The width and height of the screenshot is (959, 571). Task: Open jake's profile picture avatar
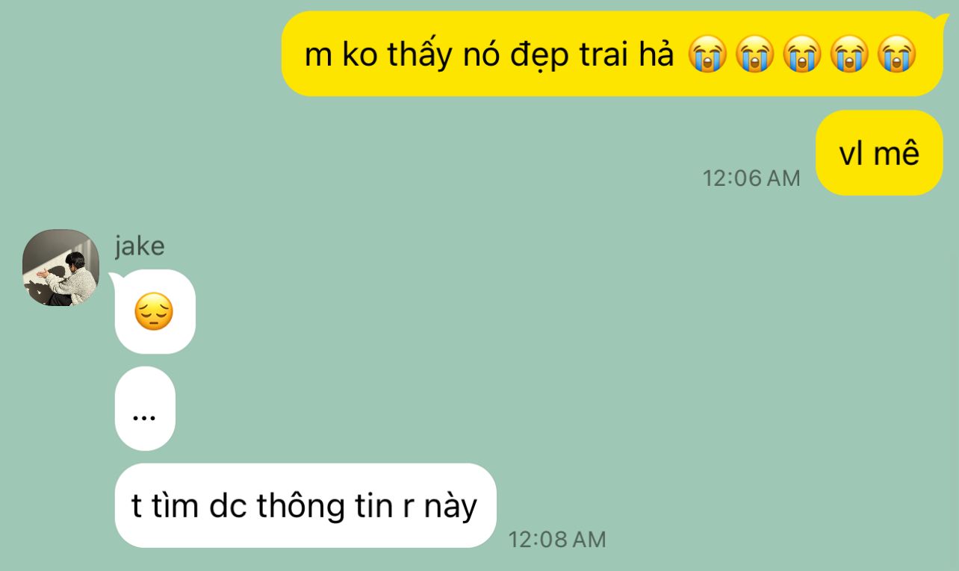[x=61, y=267]
